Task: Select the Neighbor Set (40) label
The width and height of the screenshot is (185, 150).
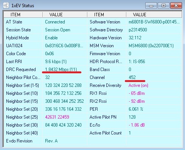Action: 22,133
